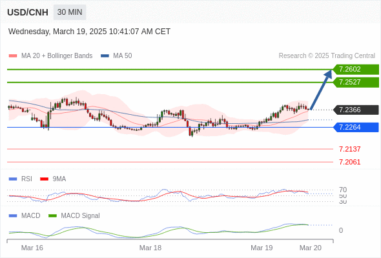Toggle the MACD legend entry
The height and width of the screenshot is (258, 381).
click(25, 215)
